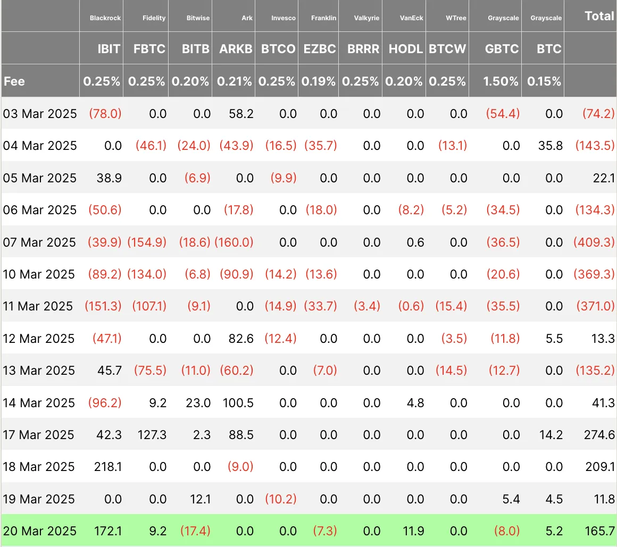Select the (8.2) HODL value on 06 Mar
Image resolution: width=617 pixels, height=547 pixels.
pyautogui.click(x=411, y=209)
